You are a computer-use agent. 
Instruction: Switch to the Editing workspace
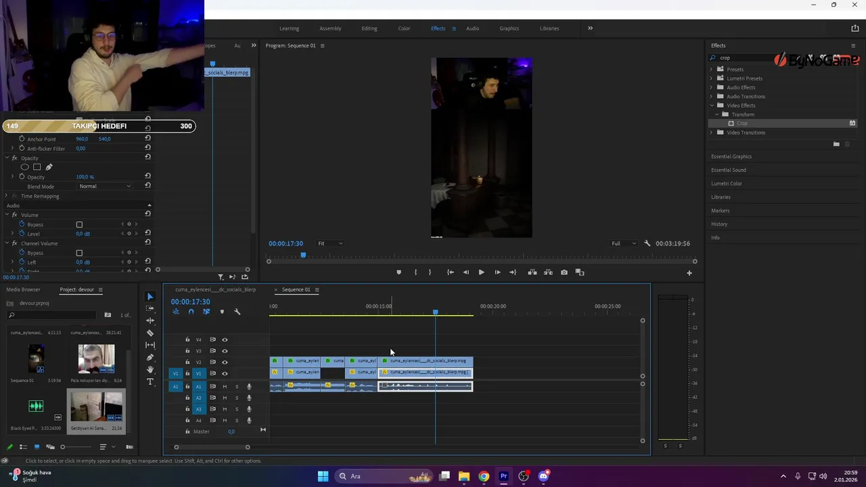tap(369, 28)
